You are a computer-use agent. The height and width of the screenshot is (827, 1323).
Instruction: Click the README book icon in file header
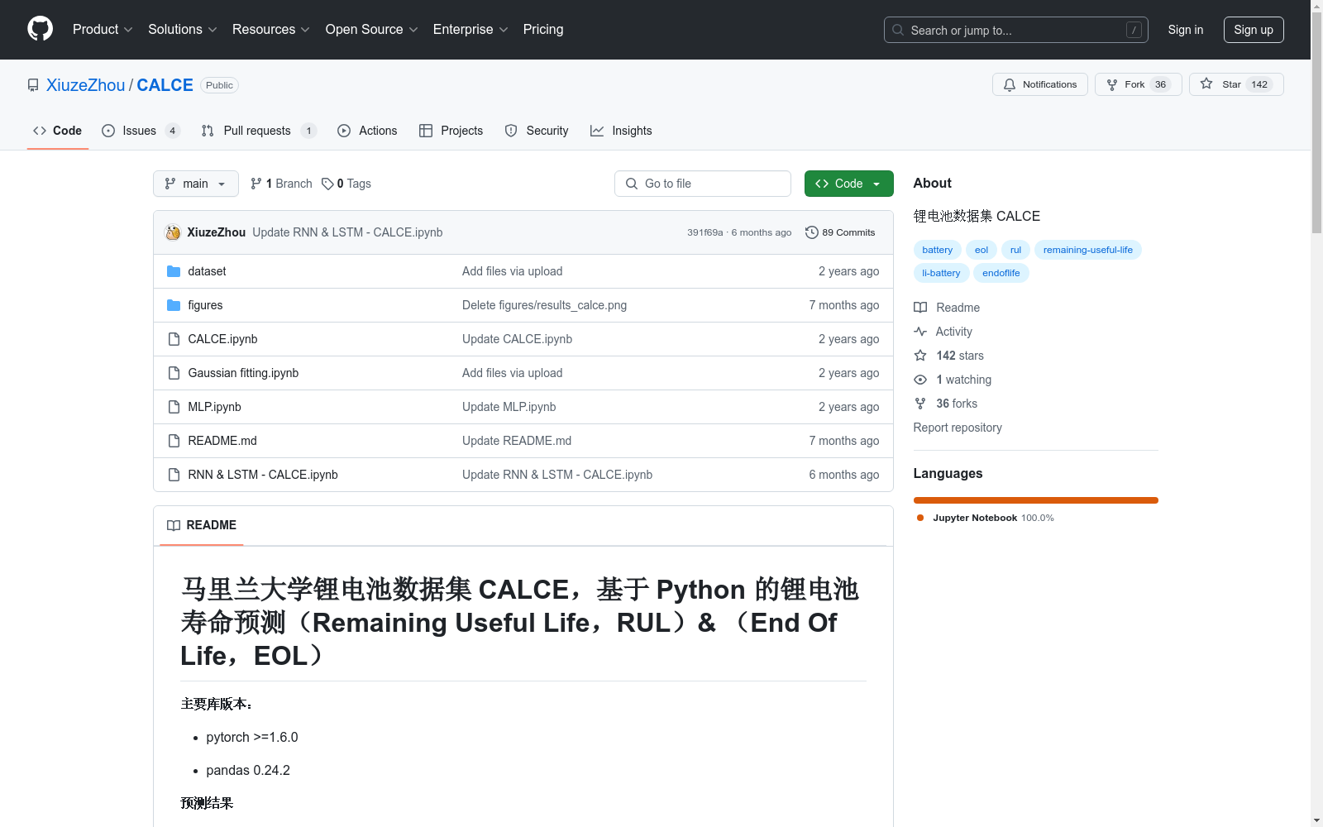click(x=174, y=525)
